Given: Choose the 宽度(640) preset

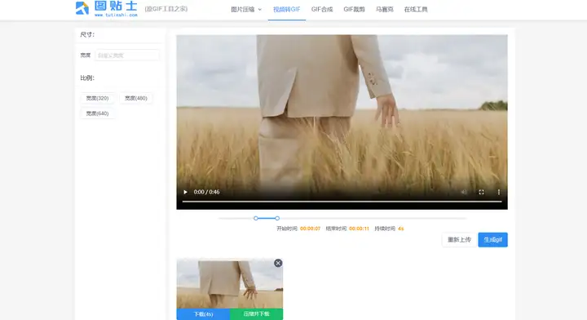Looking at the screenshot, I should coord(97,113).
